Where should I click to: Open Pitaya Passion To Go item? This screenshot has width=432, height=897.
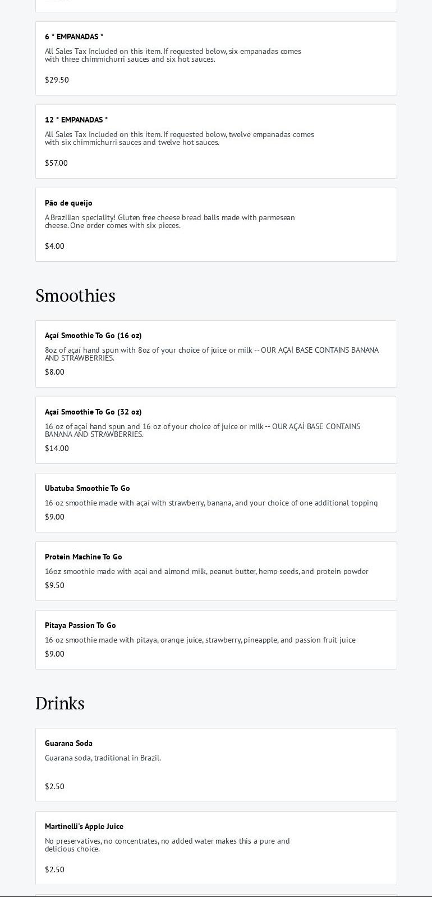[x=80, y=626]
